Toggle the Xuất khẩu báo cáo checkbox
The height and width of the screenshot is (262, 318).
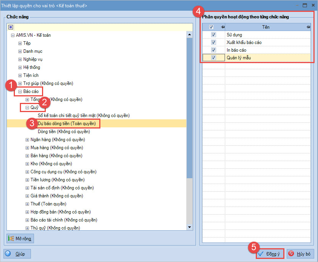tap(213, 42)
